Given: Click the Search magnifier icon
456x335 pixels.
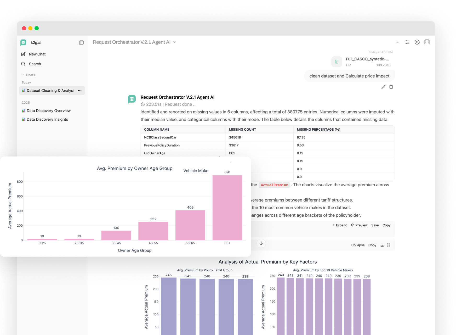Looking at the screenshot, I should [x=23, y=64].
